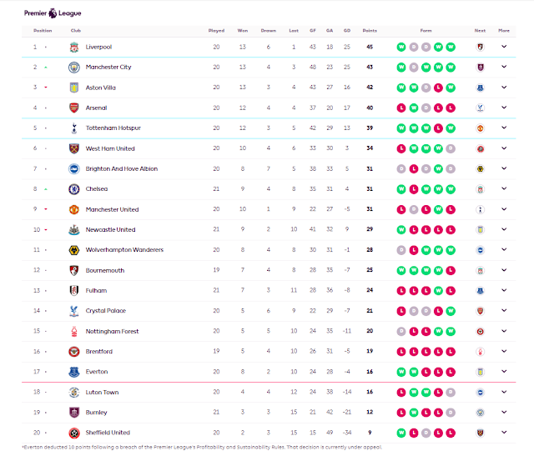Click the GD column header
This screenshot has width=534, height=451.
coord(347,31)
